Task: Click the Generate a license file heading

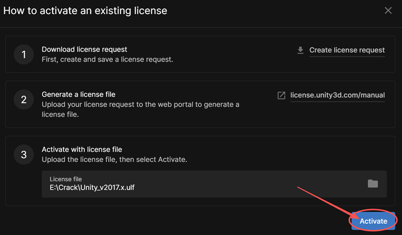Action: pyautogui.click(x=79, y=94)
